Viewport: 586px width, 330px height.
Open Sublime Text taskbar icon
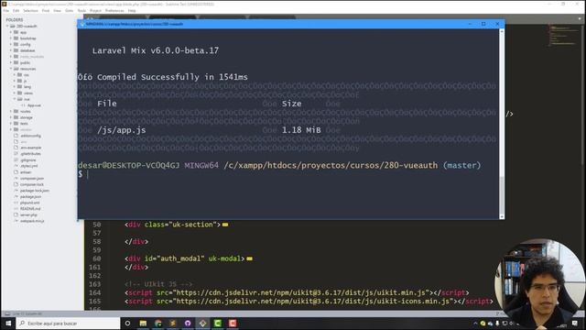click(173, 324)
